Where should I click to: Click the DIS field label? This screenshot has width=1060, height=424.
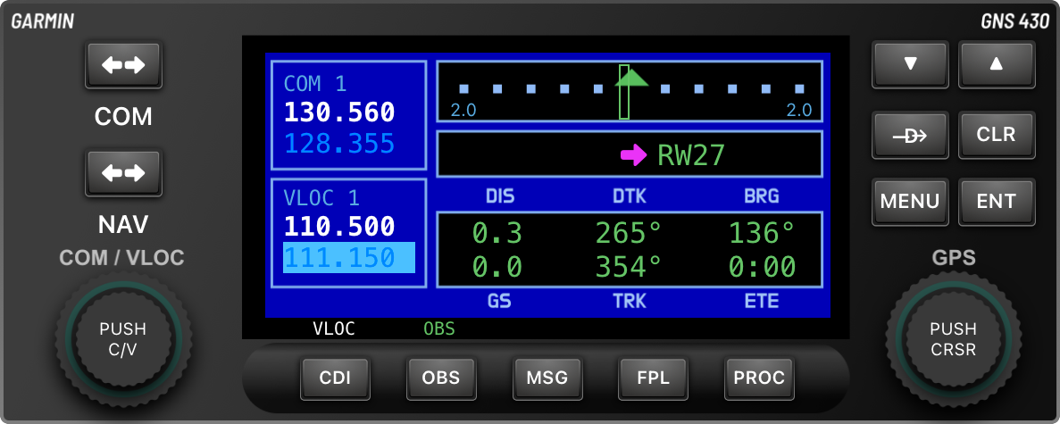coord(500,196)
